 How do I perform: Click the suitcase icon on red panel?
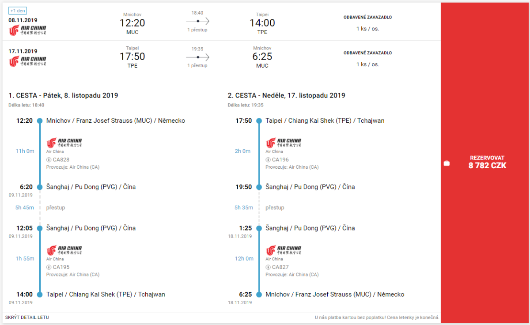447,163
